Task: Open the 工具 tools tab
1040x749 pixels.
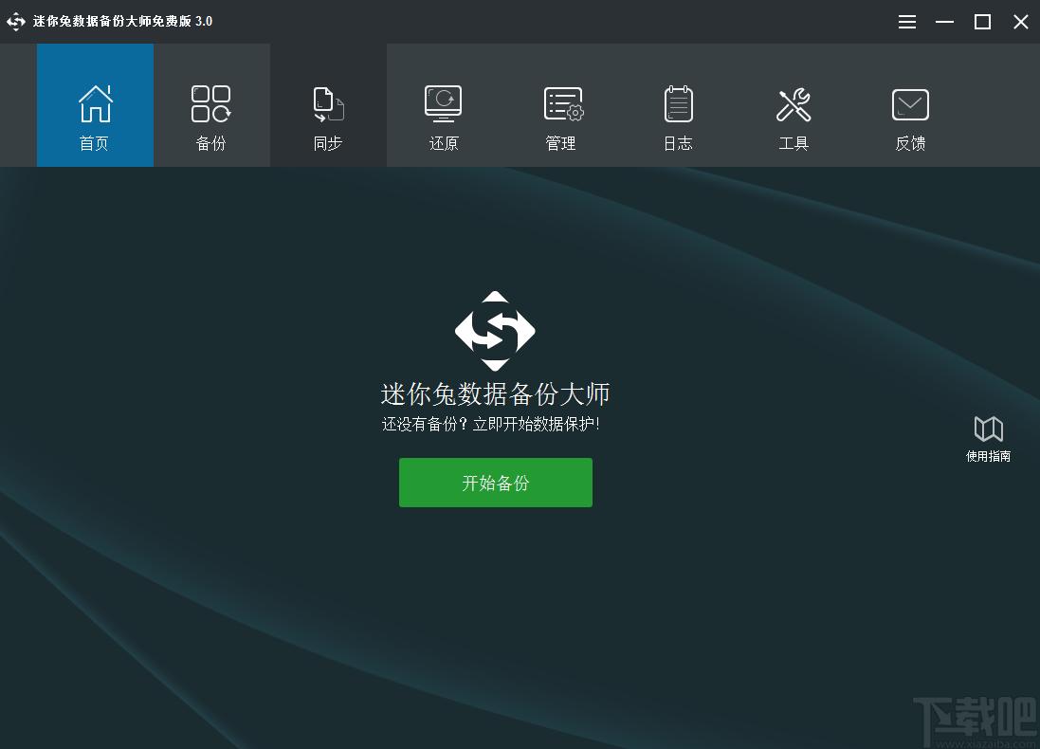Action: [x=794, y=105]
